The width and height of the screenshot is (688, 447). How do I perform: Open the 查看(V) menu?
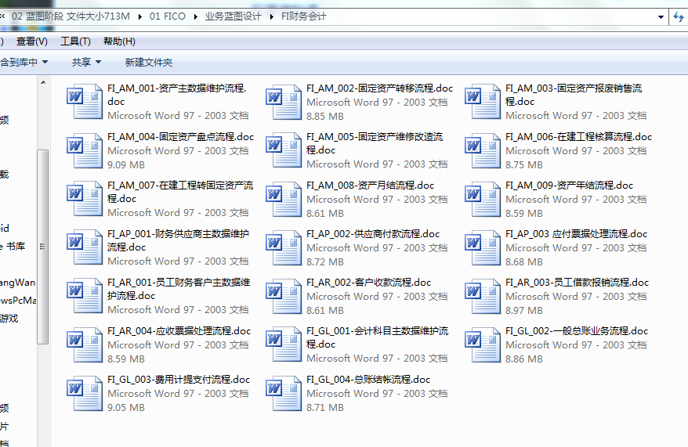pos(31,41)
